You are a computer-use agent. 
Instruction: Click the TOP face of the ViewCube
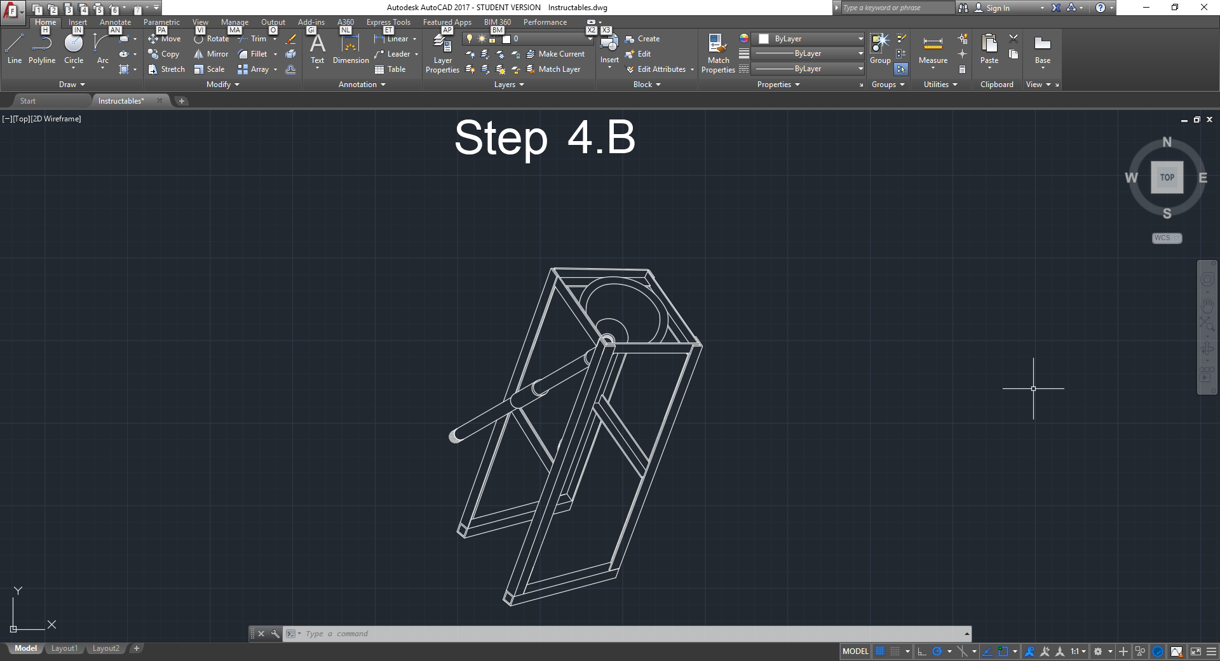(x=1167, y=177)
